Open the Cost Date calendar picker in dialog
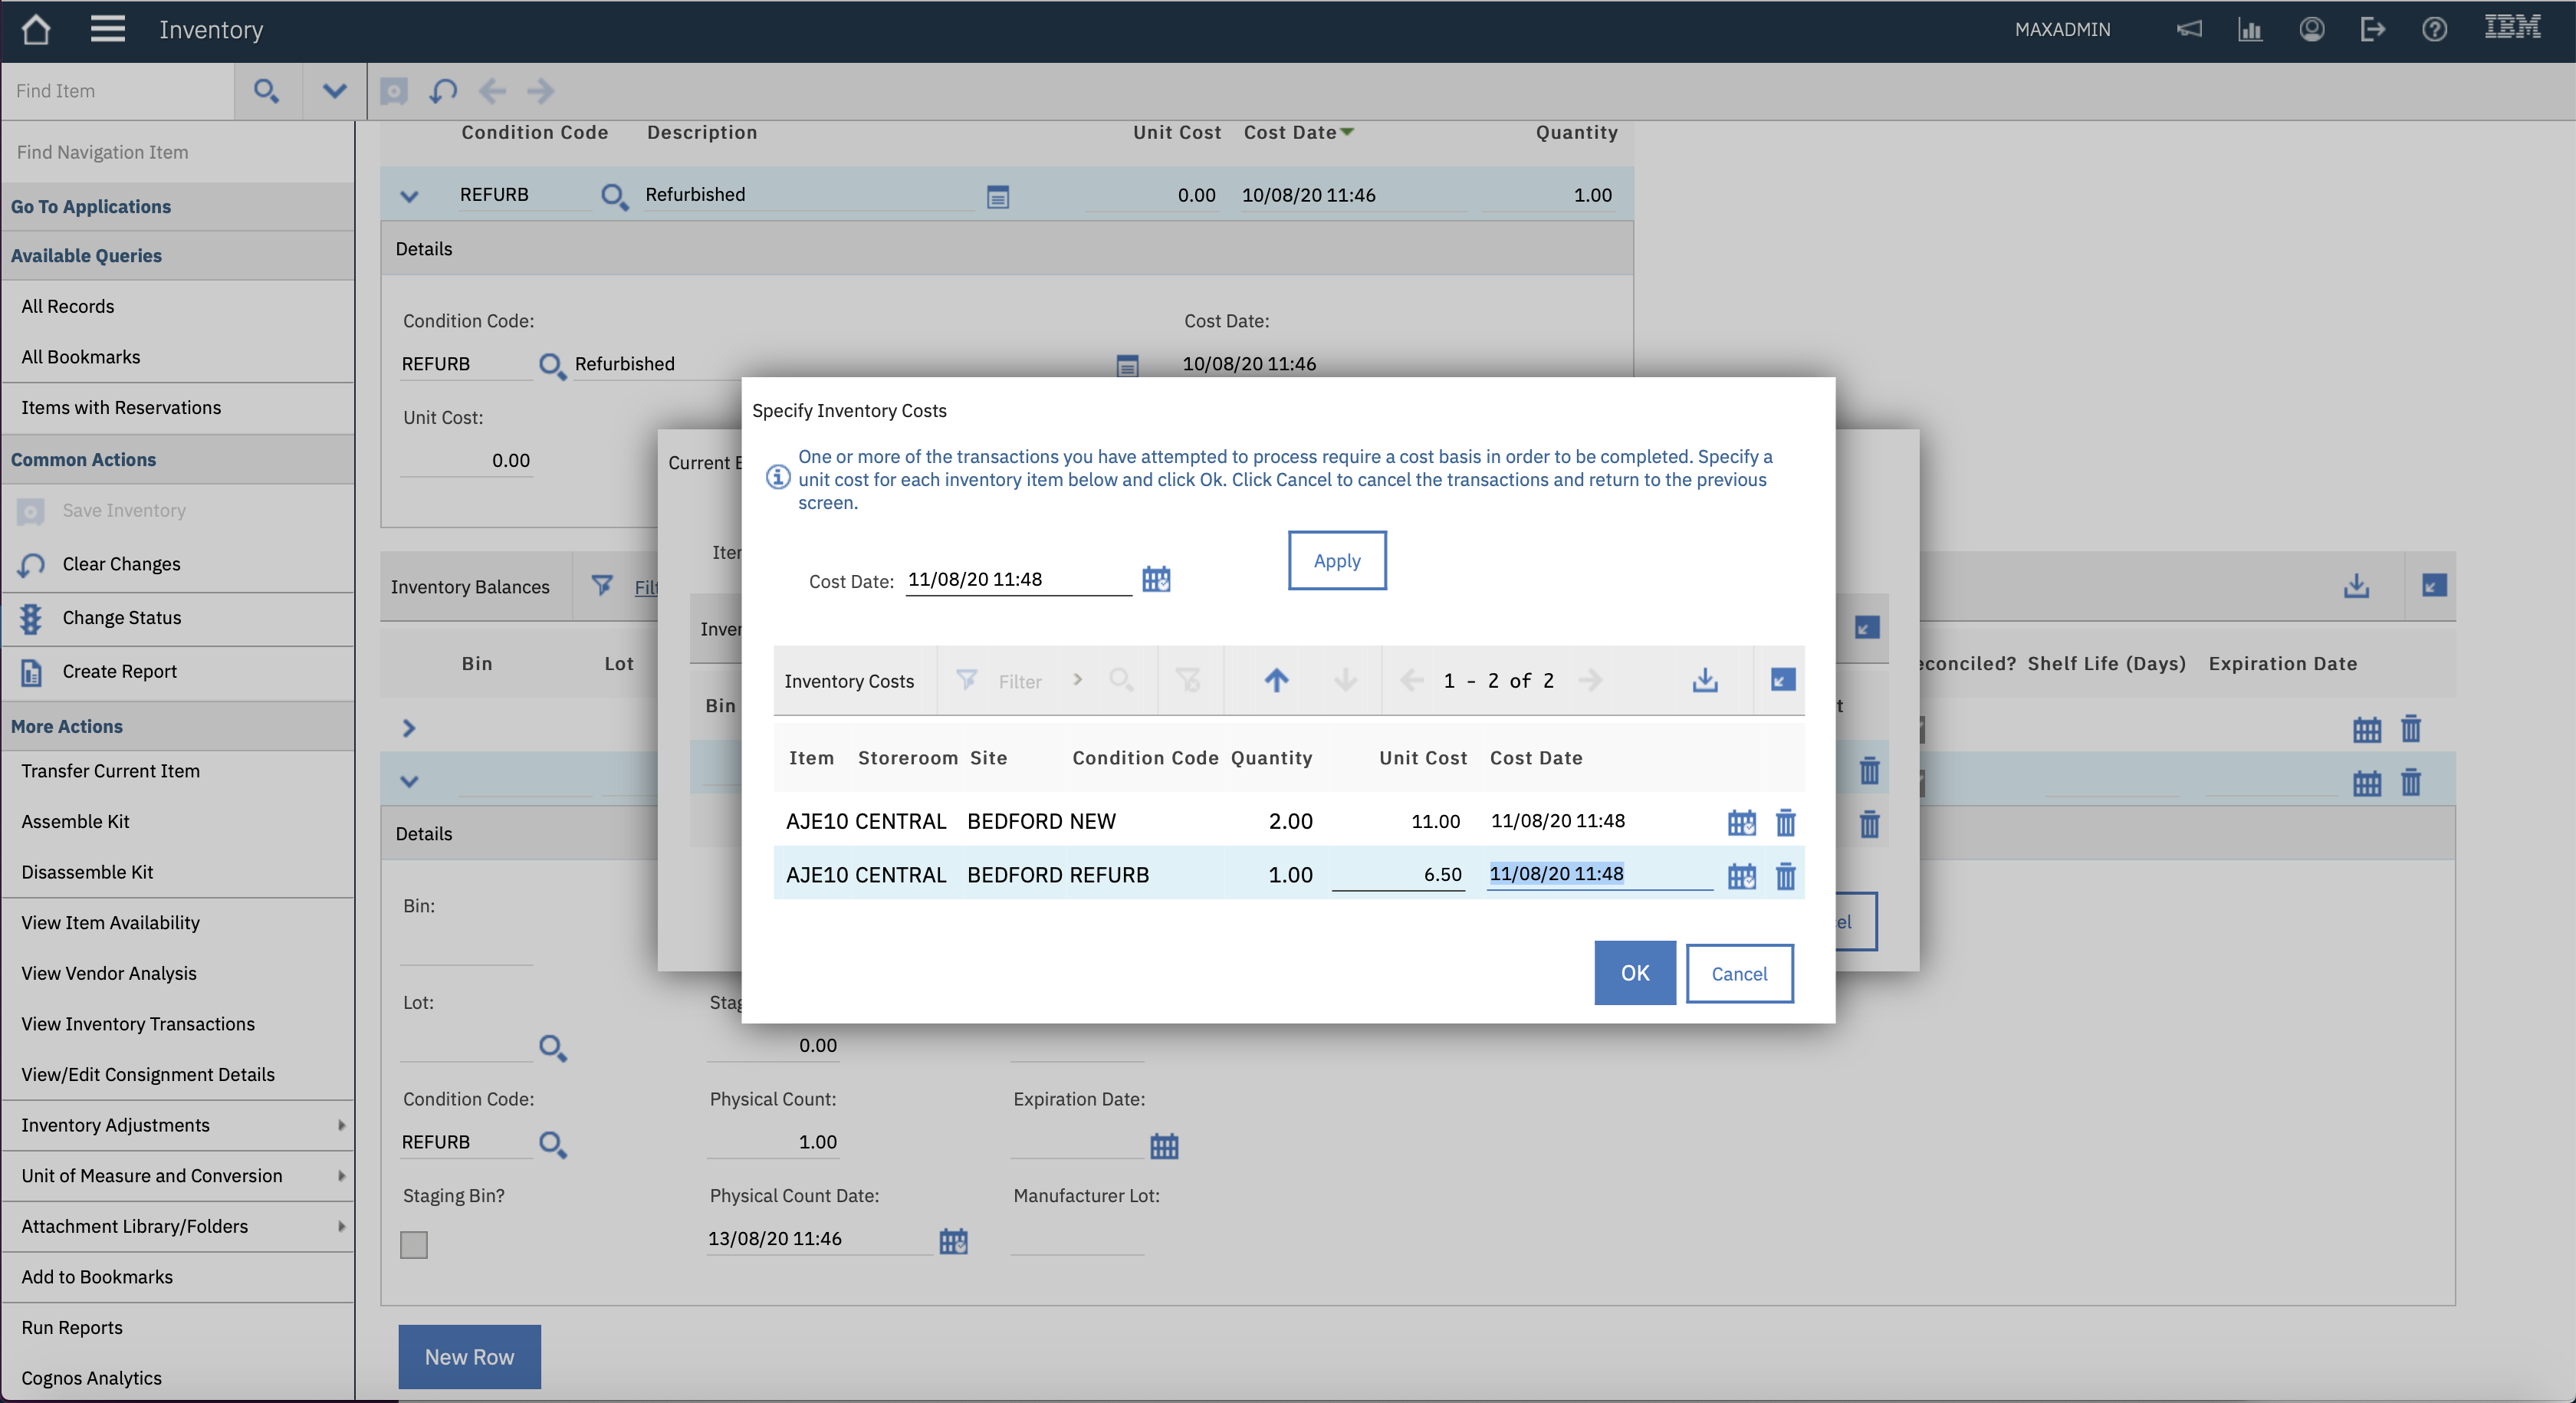 (1156, 579)
